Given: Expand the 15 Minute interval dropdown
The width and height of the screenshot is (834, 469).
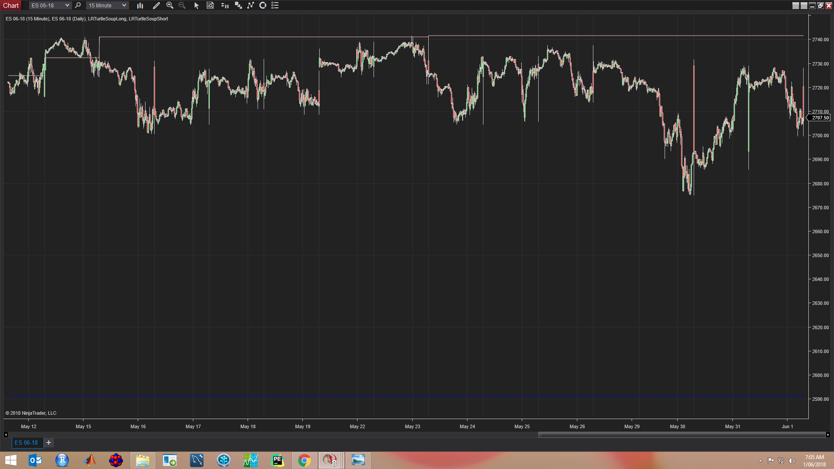Looking at the screenshot, I should click(124, 6).
